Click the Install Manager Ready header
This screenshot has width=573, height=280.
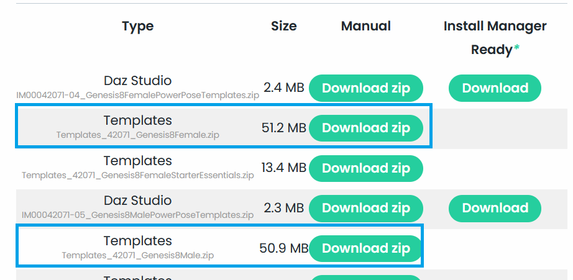[x=495, y=37]
